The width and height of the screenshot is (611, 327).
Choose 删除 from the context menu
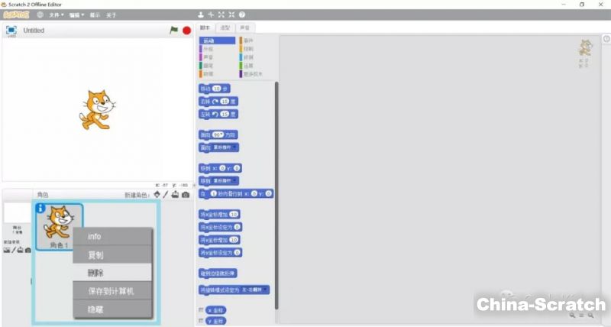click(96, 273)
